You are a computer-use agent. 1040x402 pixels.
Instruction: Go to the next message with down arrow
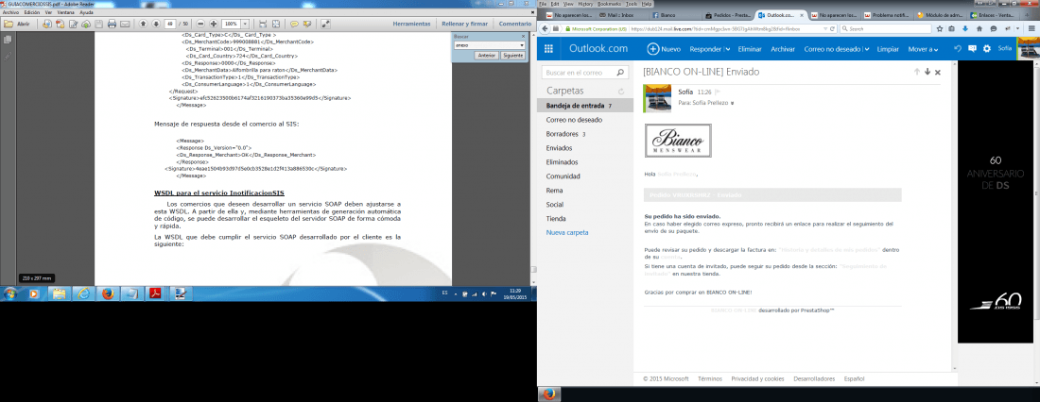click(x=927, y=72)
